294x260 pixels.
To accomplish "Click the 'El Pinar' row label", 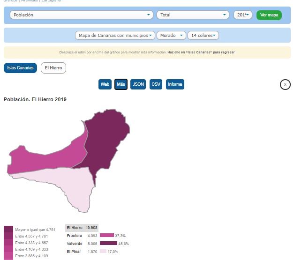I will click(74, 252).
